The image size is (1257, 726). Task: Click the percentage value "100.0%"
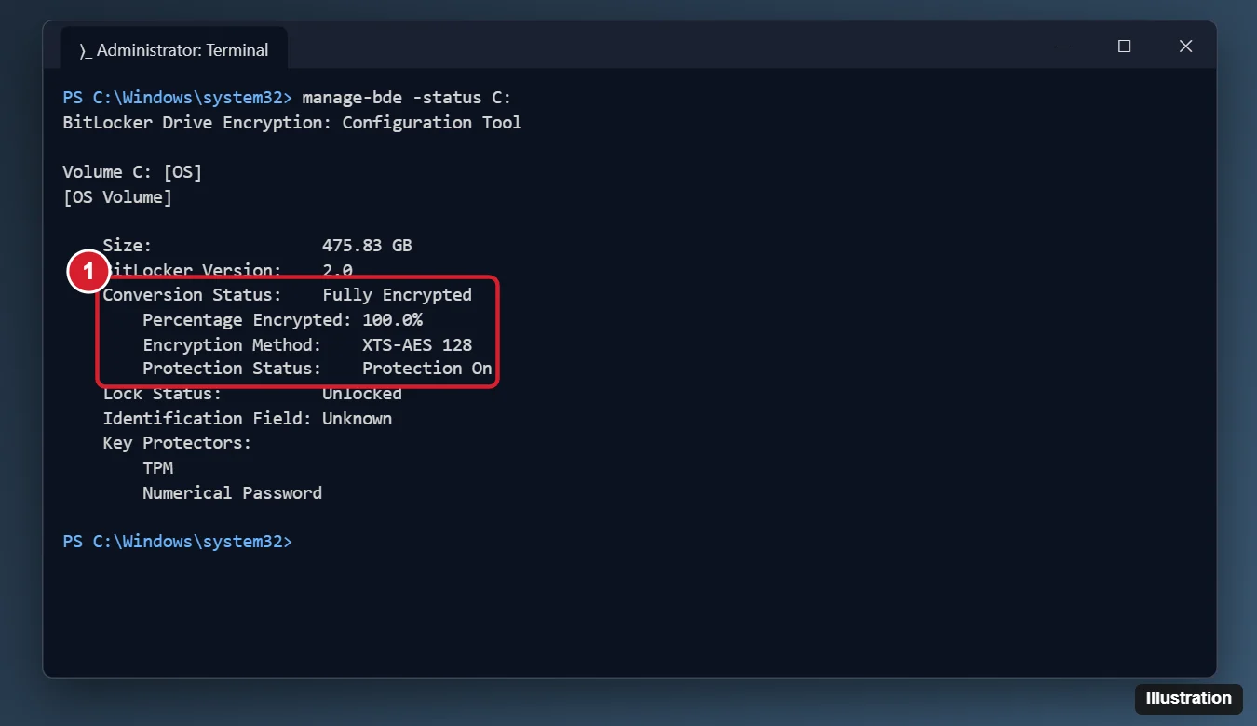[x=392, y=320]
